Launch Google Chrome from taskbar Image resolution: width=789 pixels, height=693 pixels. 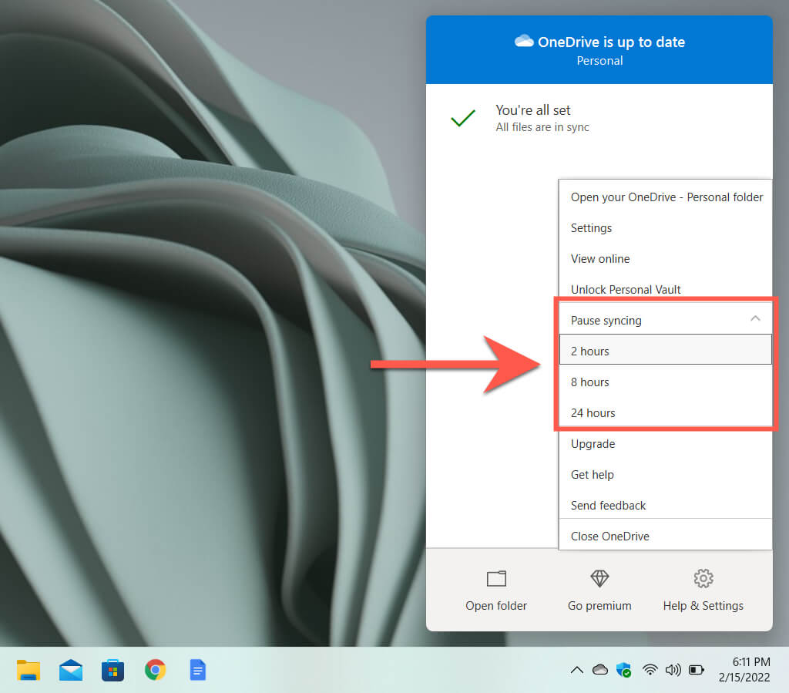pyautogui.click(x=155, y=670)
